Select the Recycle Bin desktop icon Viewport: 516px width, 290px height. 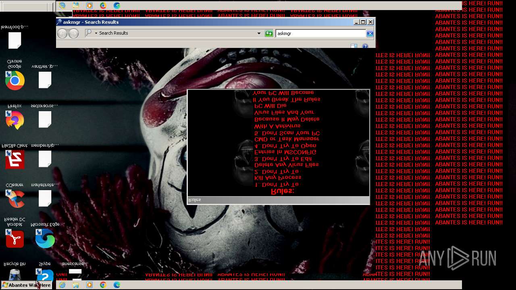click(15, 271)
